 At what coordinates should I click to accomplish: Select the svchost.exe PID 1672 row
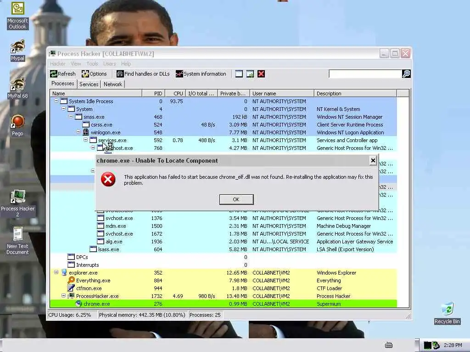224,234
